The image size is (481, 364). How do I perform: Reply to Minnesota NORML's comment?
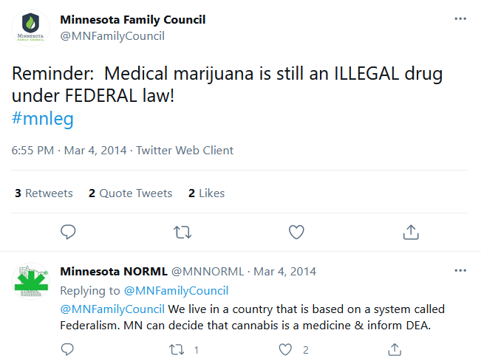68,350
